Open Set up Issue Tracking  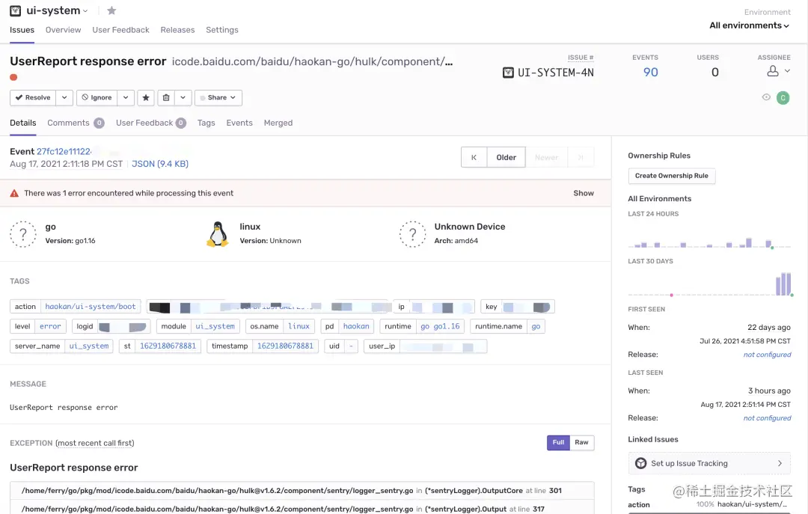(x=709, y=463)
